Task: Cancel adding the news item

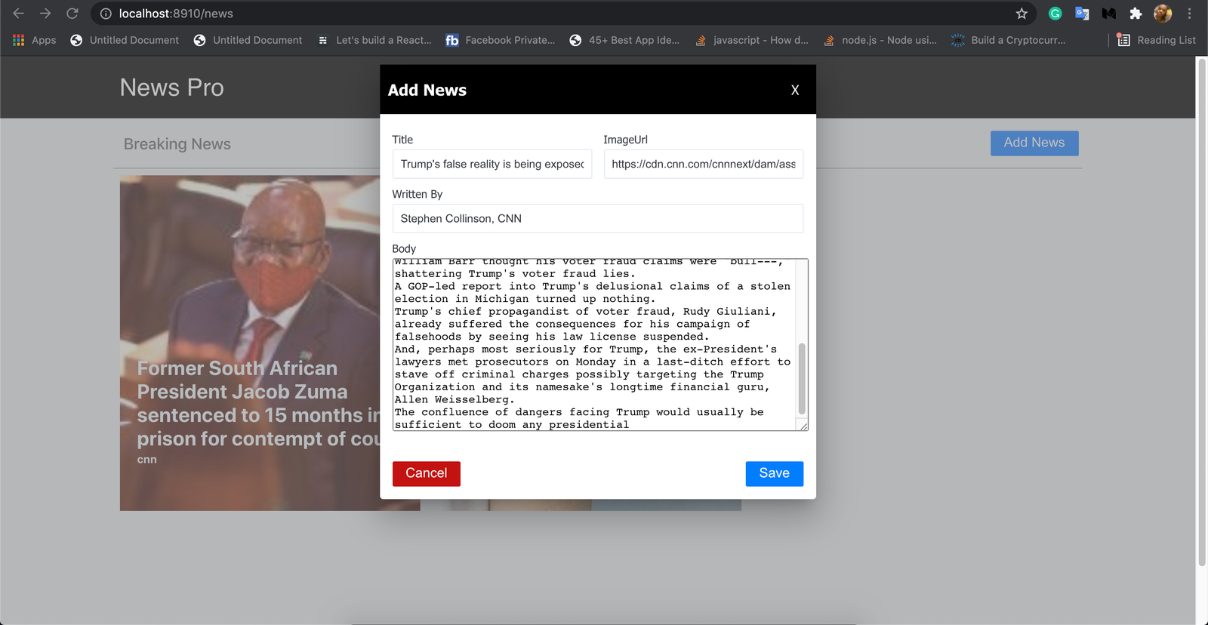Action: 427,473
